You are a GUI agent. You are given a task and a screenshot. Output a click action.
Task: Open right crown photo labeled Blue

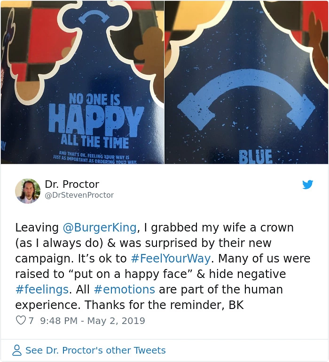click(x=246, y=83)
